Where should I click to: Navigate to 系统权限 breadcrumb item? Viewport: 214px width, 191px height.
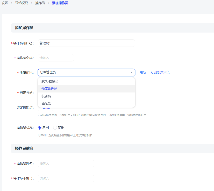tap(22, 3)
